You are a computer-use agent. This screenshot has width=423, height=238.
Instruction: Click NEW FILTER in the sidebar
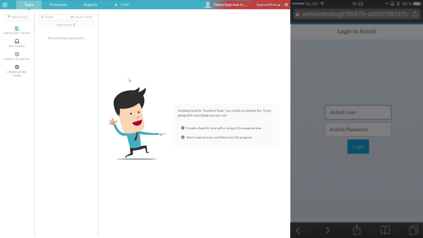click(x=17, y=17)
